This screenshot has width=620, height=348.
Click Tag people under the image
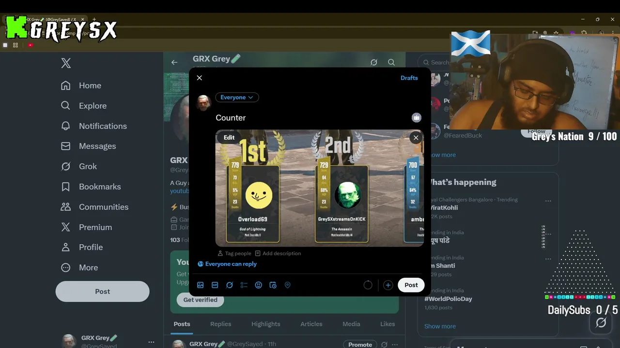click(234, 253)
